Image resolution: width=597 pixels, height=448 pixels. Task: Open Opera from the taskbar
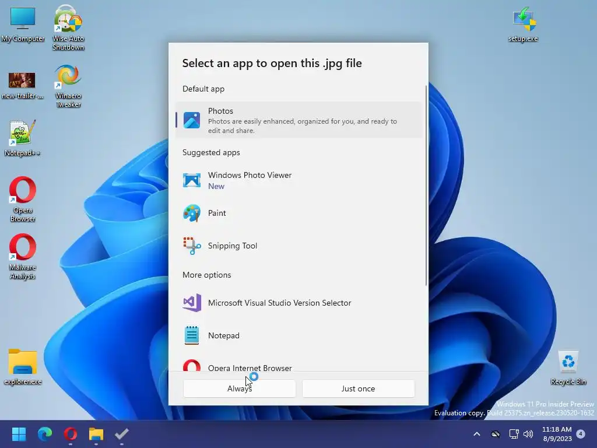71,434
